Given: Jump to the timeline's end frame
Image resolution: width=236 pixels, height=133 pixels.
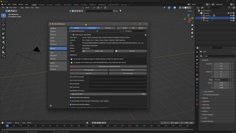Looking at the screenshot, I should click(x=105, y=123).
